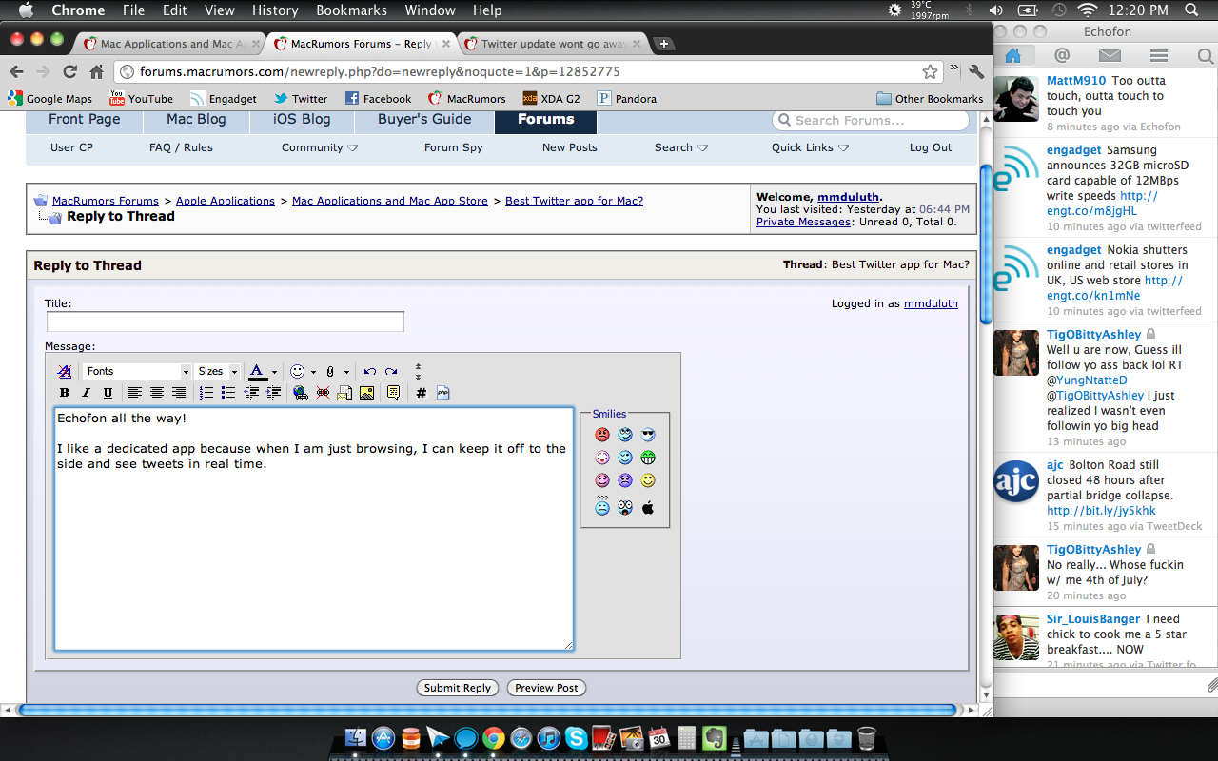This screenshot has height=761, width=1218.
Task: Click the Insert Image icon
Action: tap(366, 393)
